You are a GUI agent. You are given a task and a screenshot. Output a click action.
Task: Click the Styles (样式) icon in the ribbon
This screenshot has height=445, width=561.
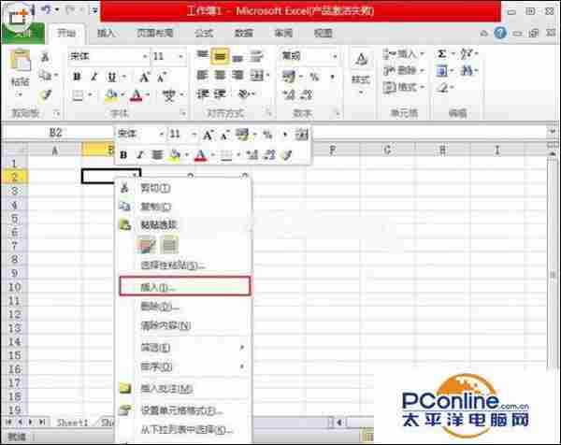(360, 70)
